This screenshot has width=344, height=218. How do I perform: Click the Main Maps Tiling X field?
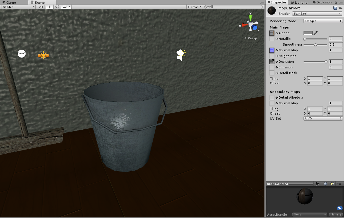coord(315,79)
